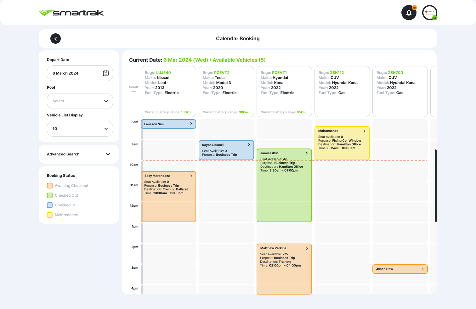Toggle Checked In status checkbox
Viewport: 476px width, 309px height.
click(x=50, y=205)
